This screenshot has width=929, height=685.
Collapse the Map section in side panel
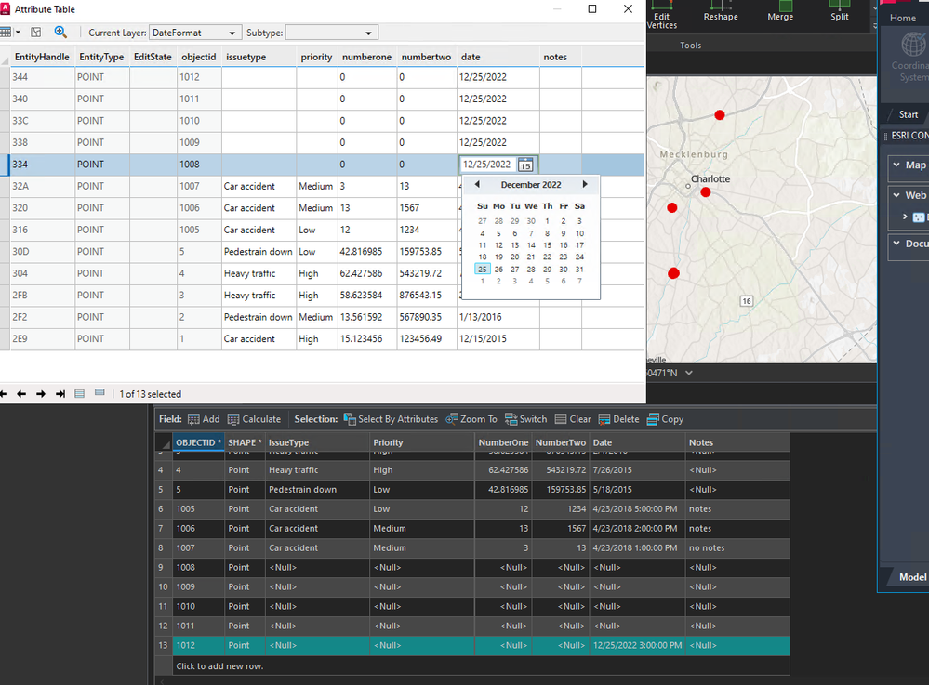coord(896,165)
